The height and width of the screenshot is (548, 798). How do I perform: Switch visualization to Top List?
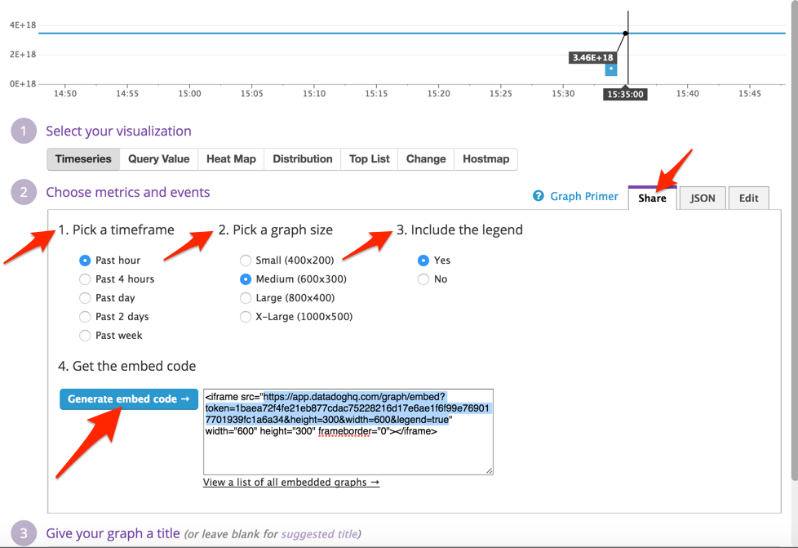(x=369, y=159)
